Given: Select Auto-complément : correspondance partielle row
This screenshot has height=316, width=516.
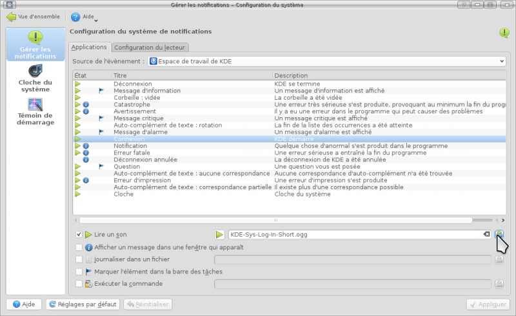Looking at the screenshot, I should [289, 187].
